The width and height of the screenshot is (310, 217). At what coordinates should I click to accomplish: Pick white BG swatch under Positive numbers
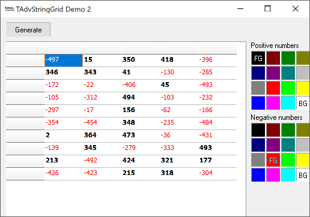tap(303, 103)
